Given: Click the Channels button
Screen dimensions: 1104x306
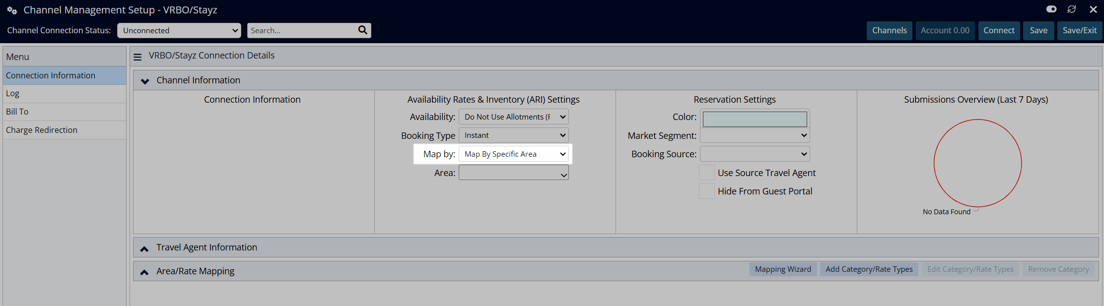Looking at the screenshot, I should point(890,30).
